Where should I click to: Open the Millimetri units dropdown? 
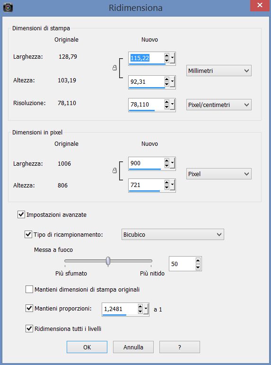click(x=219, y=71)
